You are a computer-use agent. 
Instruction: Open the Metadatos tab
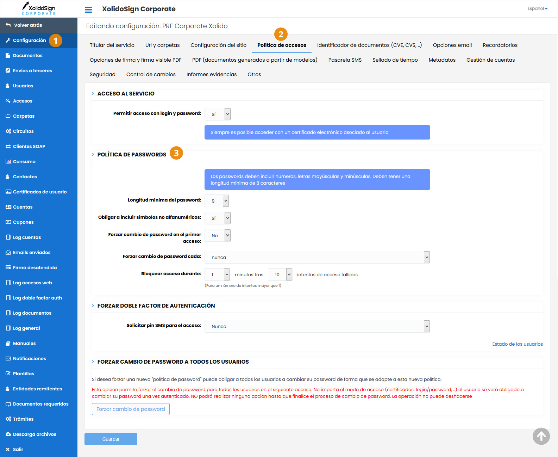[x=442, y=60]
